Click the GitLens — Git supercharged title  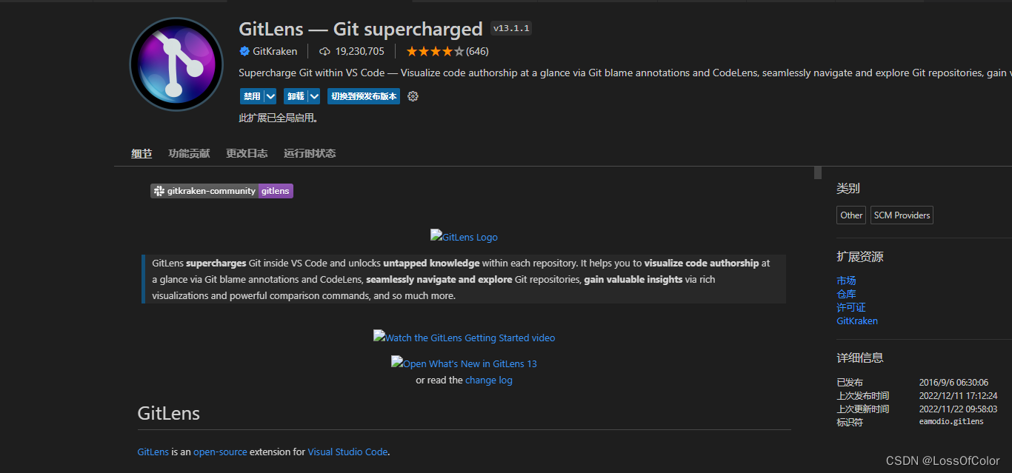point(361,29)
